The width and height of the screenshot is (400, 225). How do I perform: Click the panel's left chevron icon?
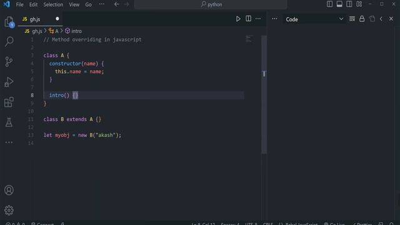(381, 19)
